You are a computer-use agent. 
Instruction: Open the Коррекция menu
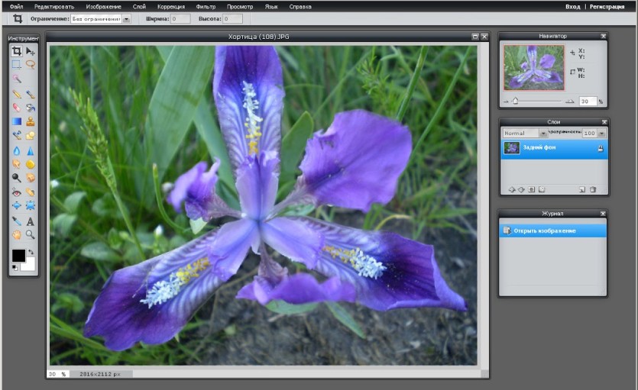tap(171, 7)
